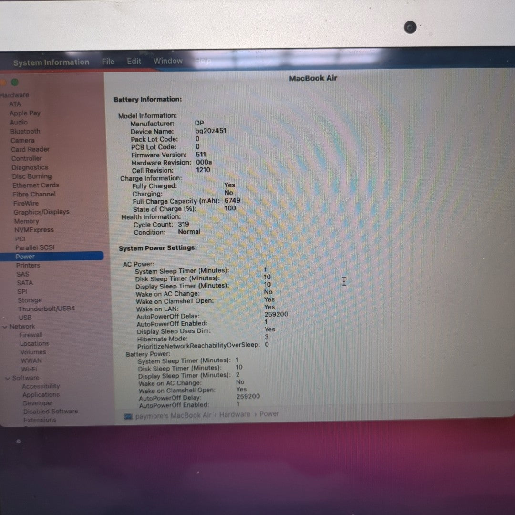Select the highlighted Power item
The width and height of the screenshot is (515, 515).
[52, 257]
